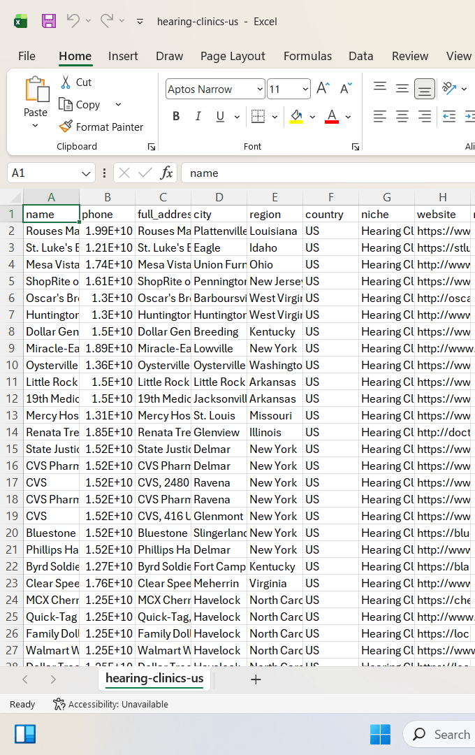The width and height of the screenshot is (475, 755).
Task: Click the Borders icon
Action: point(258,117)
